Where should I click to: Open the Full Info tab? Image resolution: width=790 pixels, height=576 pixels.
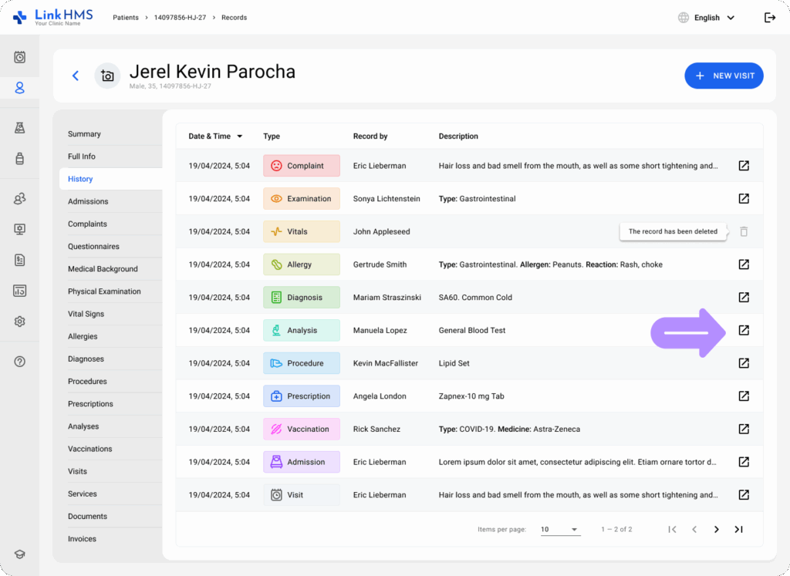82,157
